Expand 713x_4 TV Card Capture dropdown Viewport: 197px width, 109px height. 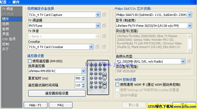point(98,15)
